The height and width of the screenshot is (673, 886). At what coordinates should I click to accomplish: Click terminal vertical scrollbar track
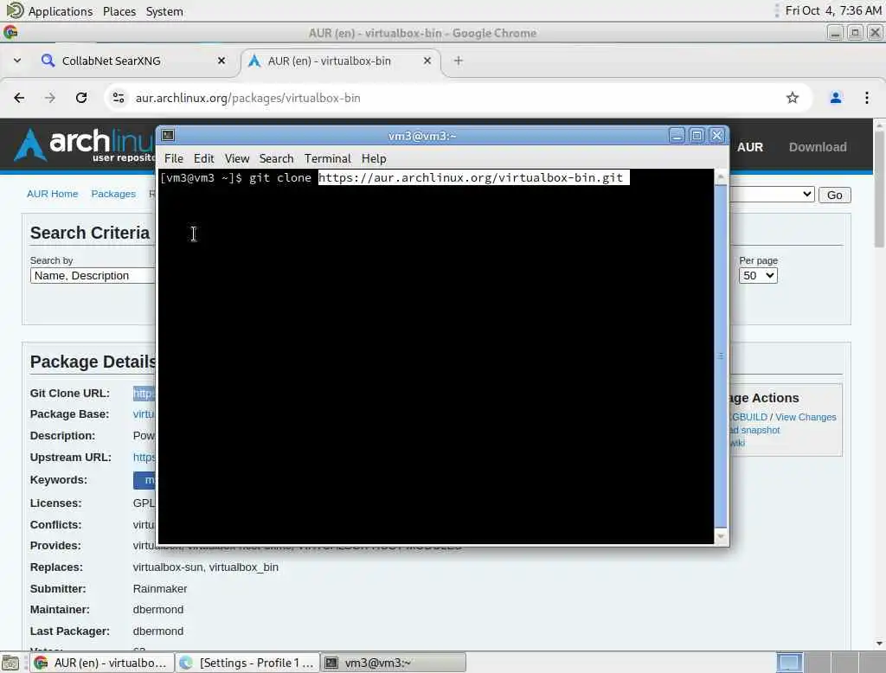pos(721,356)
